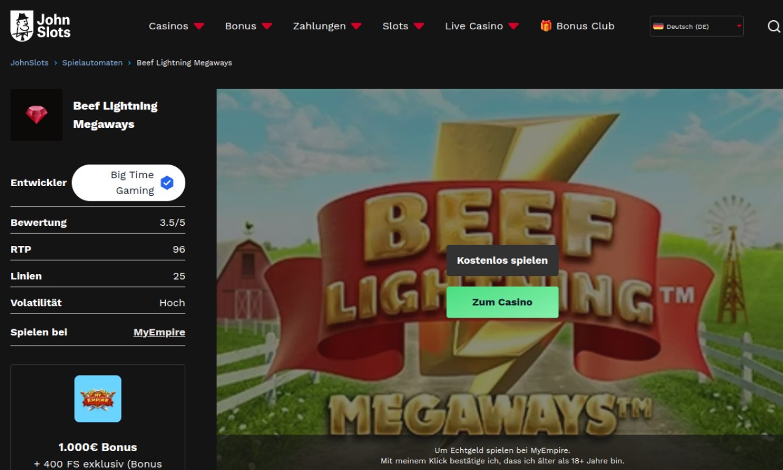Open the Deutsch (DE) language dropdown
This screenshot has width=783, height=470.
pyautogui.click(x=697, y=26)
